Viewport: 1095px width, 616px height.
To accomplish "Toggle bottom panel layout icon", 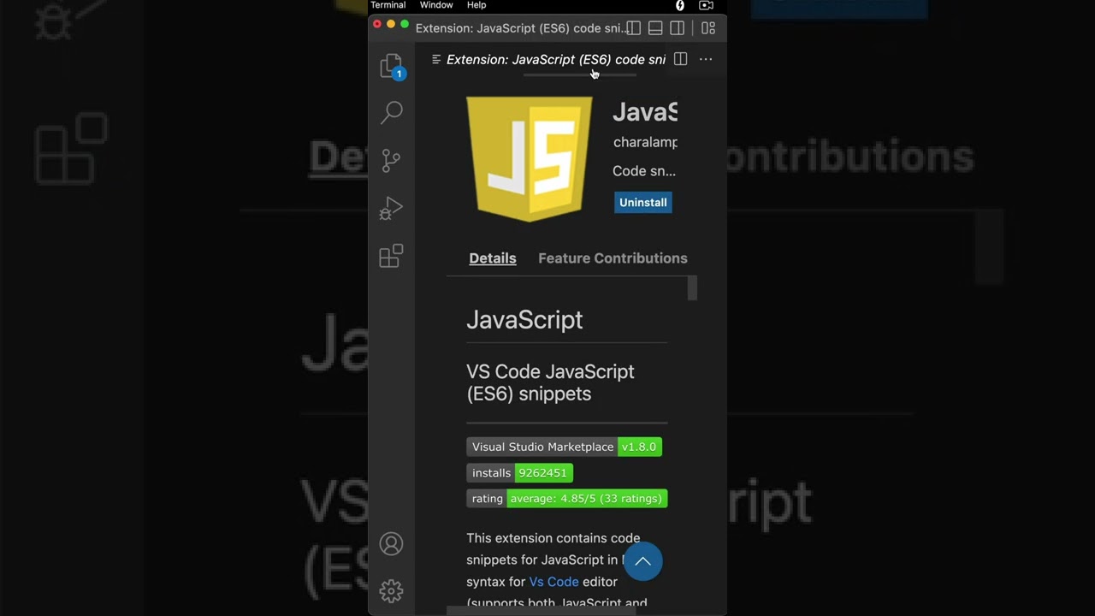I will click(x=655, y=28).
